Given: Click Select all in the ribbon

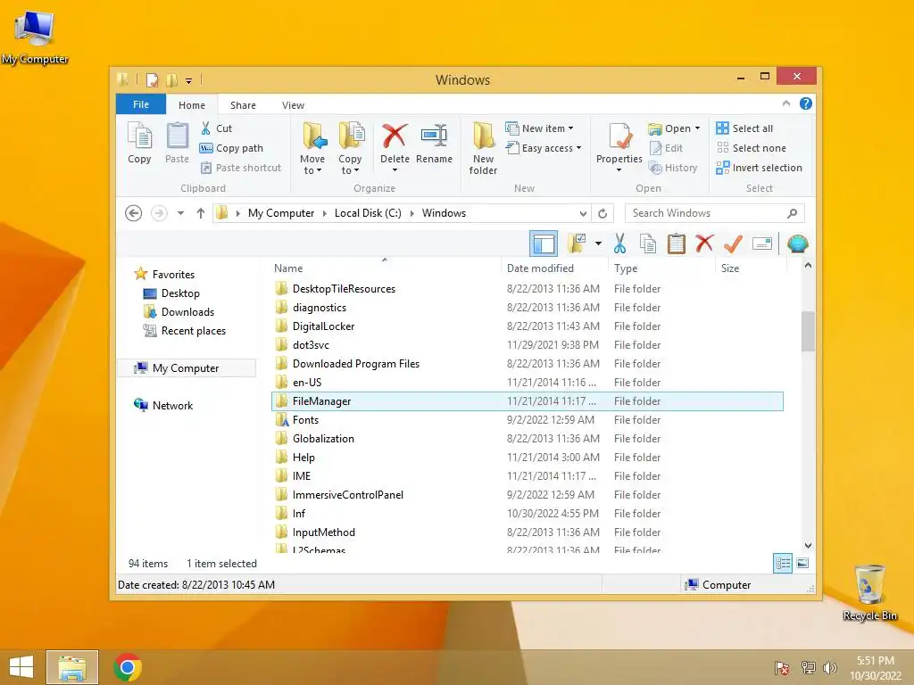Looking at the screenshot, I should pyautogui.click(x=744, y=128).
